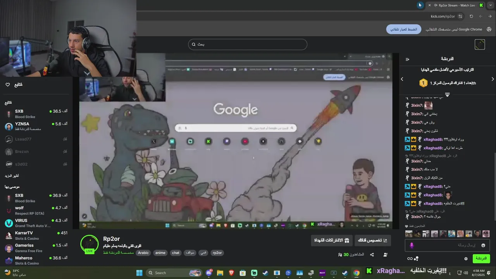The height and width of the screenshot is (279, 496).
Task: Open Chrome tab list dropdown arrow
Action: [x=491, y=5]
